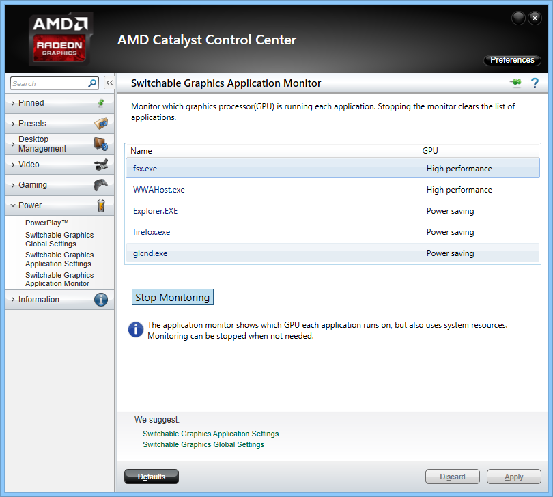Click in the Search input field
The image size is (553, 497).
[x=48, y=83]
